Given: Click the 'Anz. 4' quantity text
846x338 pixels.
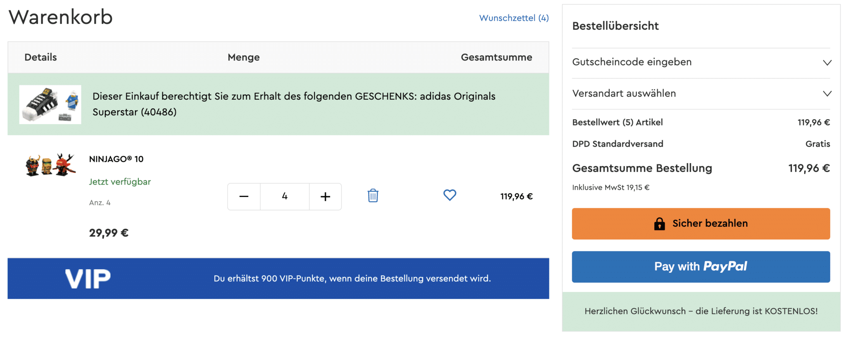Looking at the screenshot, I should point(100,203).
